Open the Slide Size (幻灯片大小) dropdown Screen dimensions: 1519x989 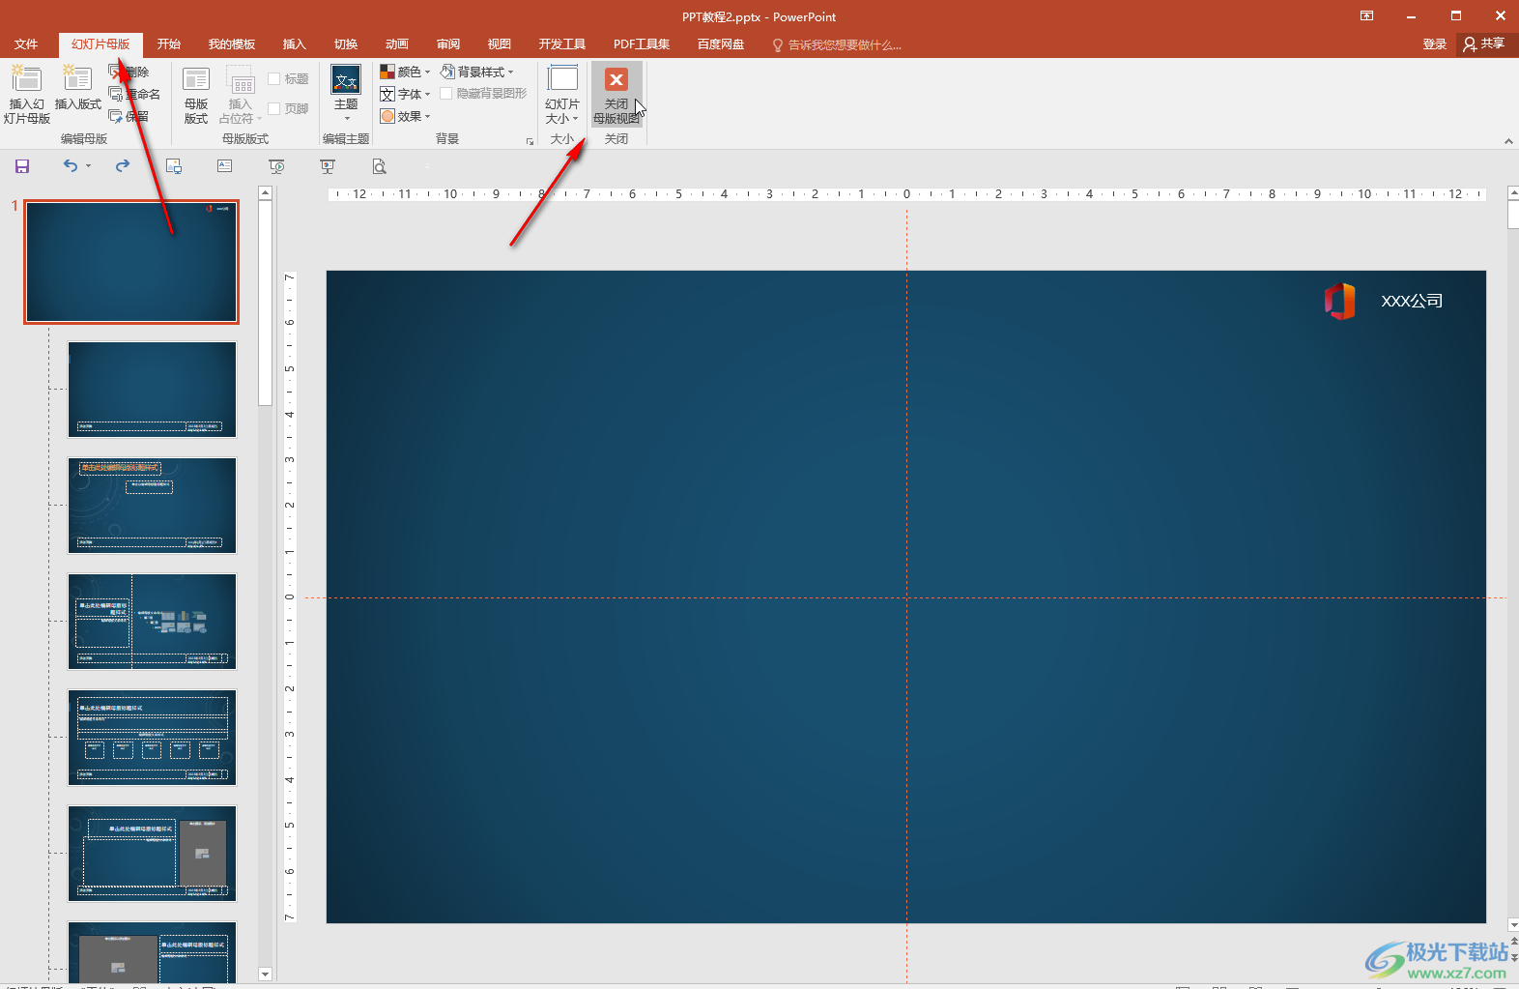(562, 95)
